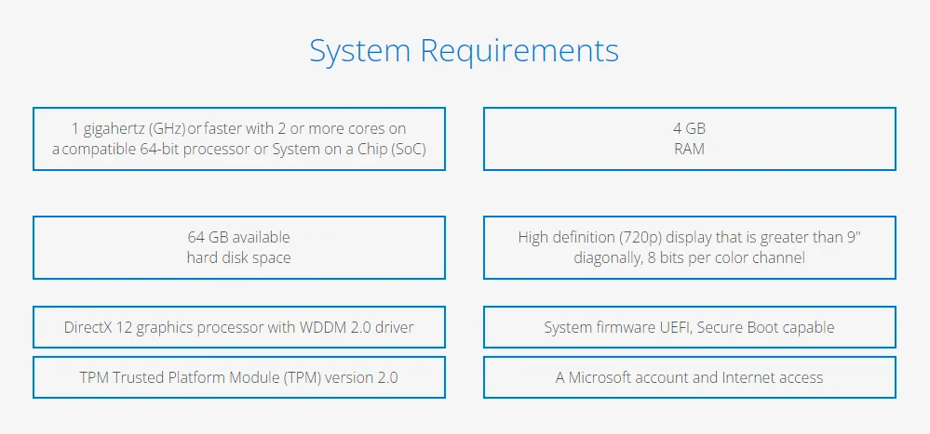Image resolution: width=930 pixels, height=434 pixels.
Task: Click the High definition (720p) display requirement
Action: [690, 247]
